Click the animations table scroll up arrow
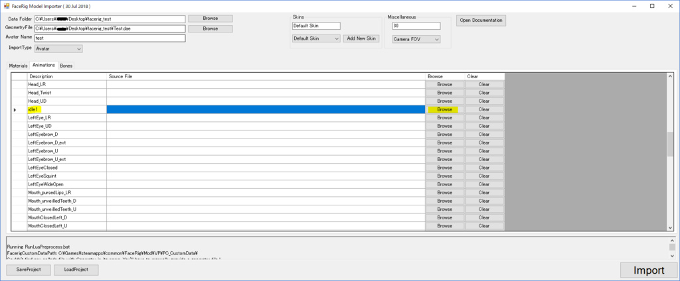 pos(670,76)
